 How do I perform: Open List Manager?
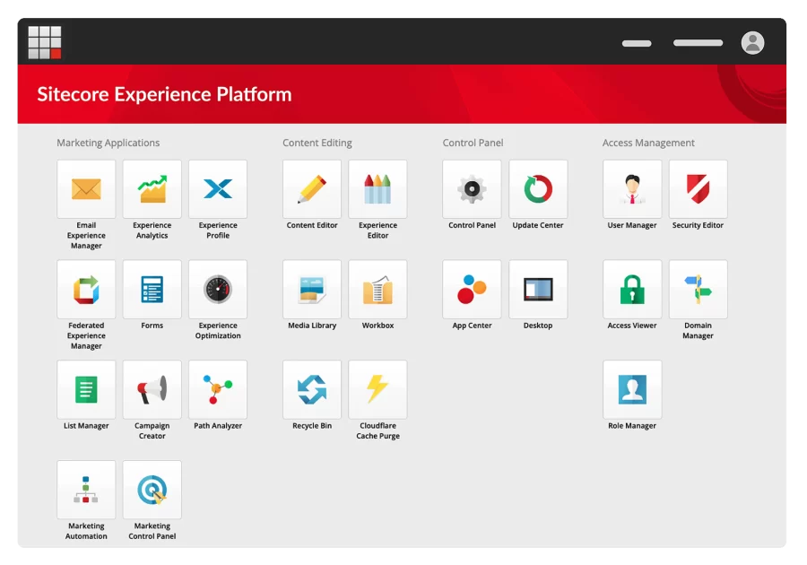(x=86, y=389)
